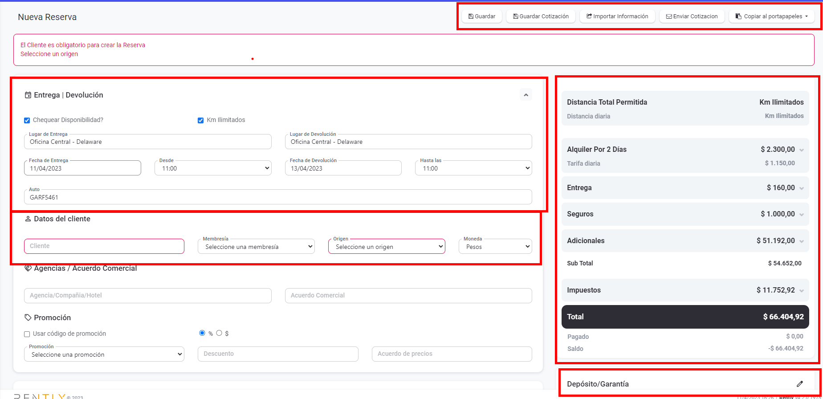Select the $ discount radio button
Image resolution: width=823 pixels, height=399 pixels.
coord(219,333)
